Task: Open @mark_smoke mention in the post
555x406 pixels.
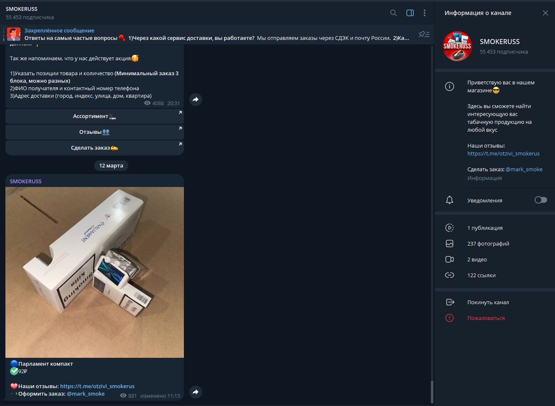Action: (86, 394)
